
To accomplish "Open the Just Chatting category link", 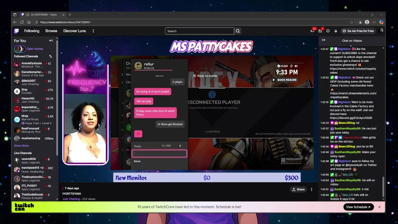I will click(x=71, y=199).
